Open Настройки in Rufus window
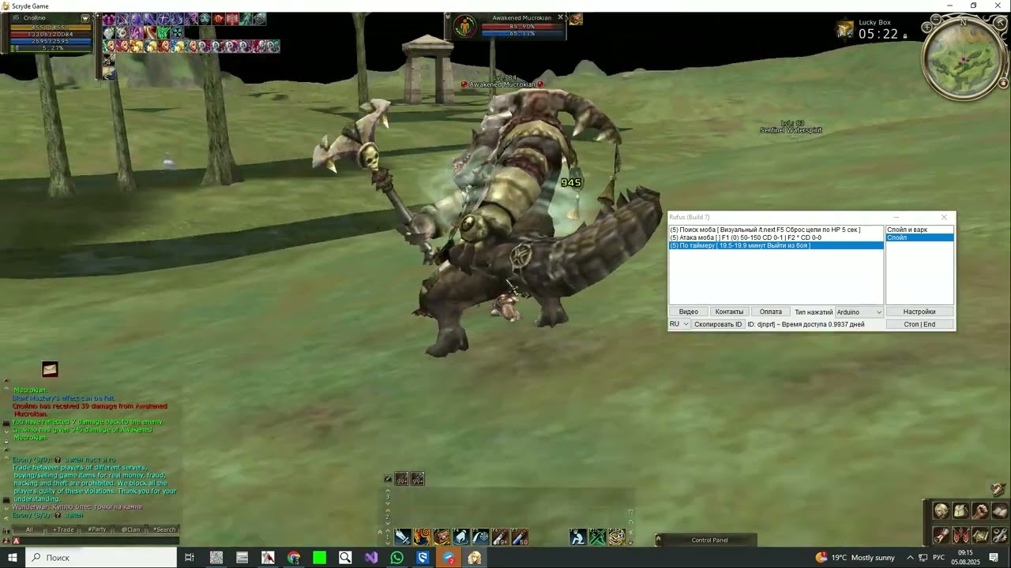 (919, 312)
